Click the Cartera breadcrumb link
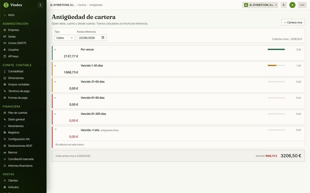The width and height of the screenshot is (310, 193). pos(82,5)
